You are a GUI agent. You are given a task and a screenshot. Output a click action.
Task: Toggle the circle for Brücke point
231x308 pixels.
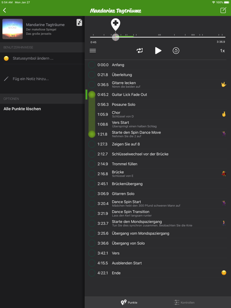[x=92, y=174]
